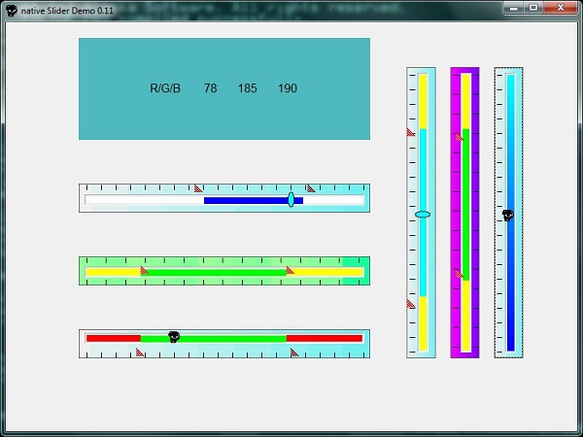Select the right marker below the red-green slider
The width and height of the screenshot is (583, 437).
point(293,353)
